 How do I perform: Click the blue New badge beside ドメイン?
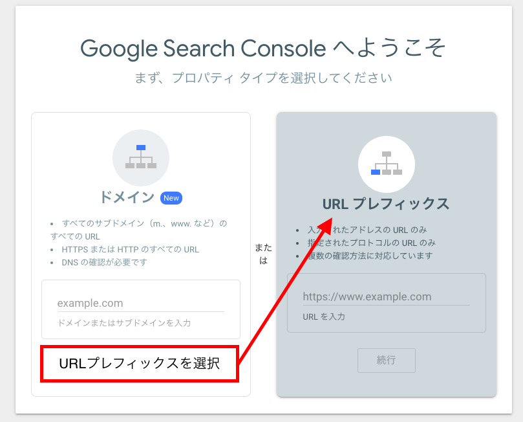click(171, 198)
